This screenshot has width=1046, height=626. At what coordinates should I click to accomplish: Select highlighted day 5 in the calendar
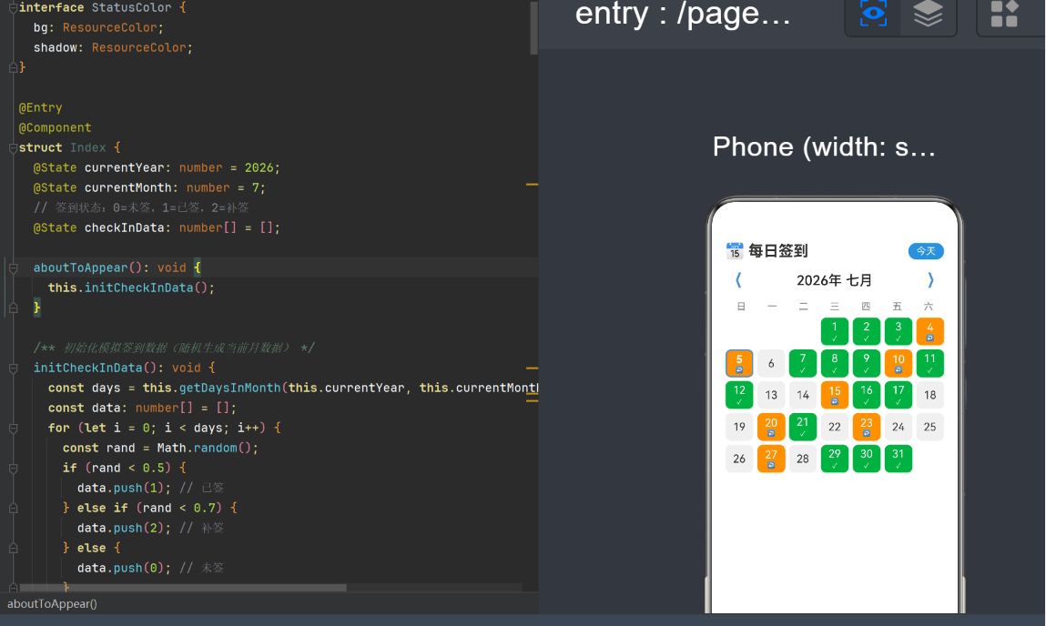coord(739,363)
